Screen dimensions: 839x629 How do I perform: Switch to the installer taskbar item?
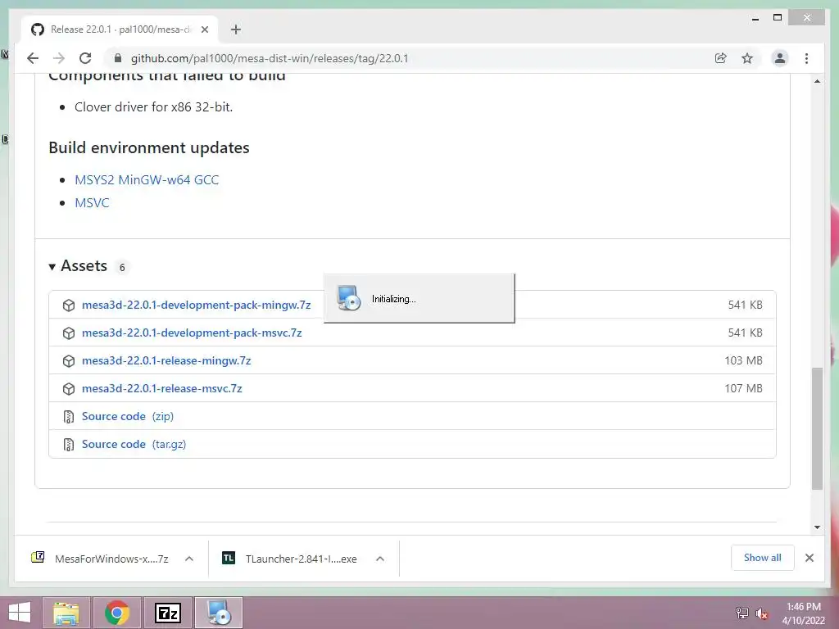[x=218, y=613]
